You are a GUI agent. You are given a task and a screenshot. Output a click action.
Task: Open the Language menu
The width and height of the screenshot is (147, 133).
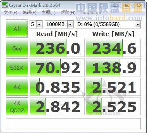[x=91, y=13]
